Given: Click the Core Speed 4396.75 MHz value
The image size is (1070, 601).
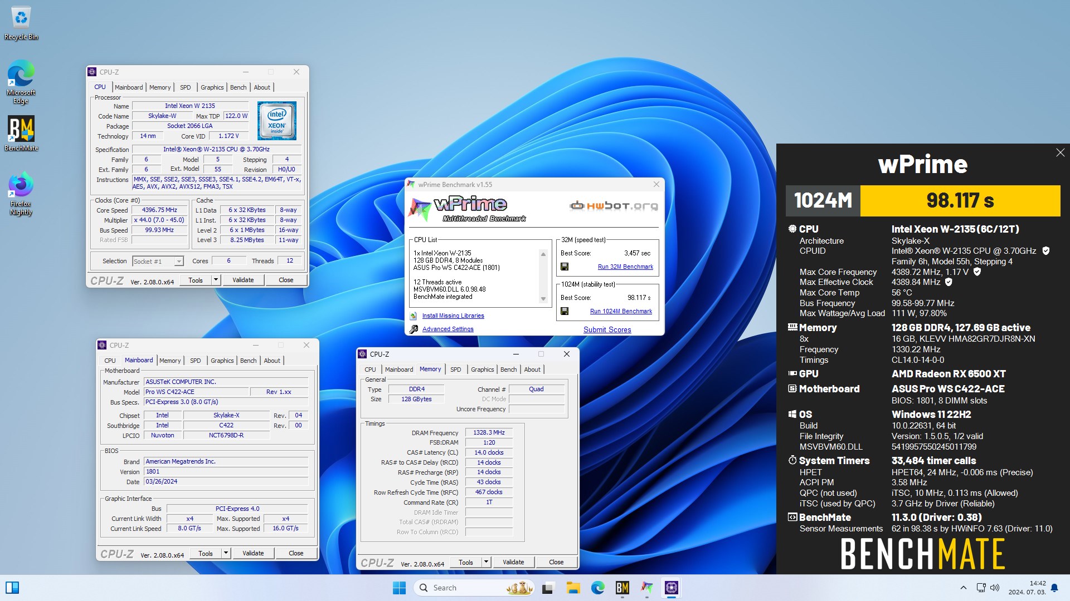Looking at the screenshot, I should tap(159, 210).
